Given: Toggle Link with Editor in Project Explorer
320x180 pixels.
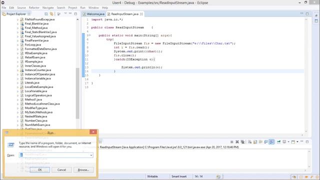Looking at the screenshot, I should [51, 14].
